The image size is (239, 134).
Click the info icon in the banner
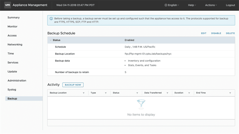(51, 19)
